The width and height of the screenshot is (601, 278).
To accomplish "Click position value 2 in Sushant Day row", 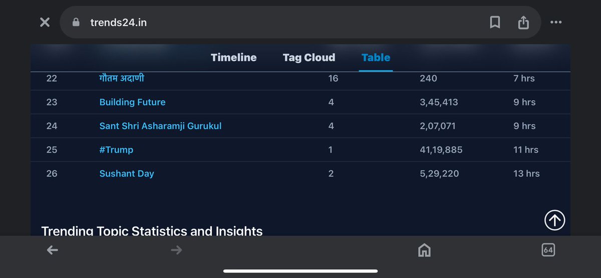I will coord(331,174).
